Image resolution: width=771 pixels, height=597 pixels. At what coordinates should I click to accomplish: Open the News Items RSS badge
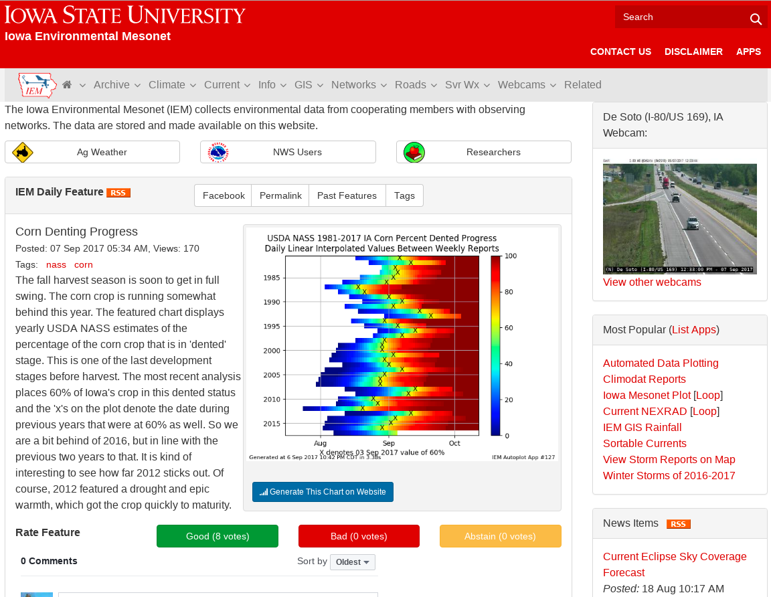coord(679,524)
